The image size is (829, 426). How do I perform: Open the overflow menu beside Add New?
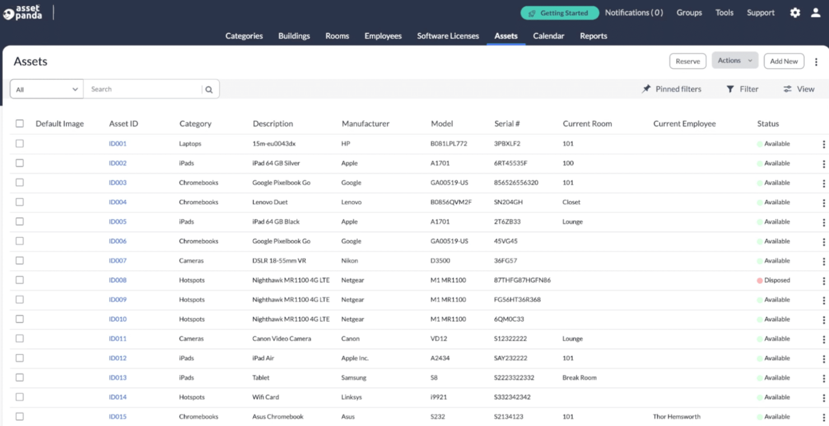[816, 61]
